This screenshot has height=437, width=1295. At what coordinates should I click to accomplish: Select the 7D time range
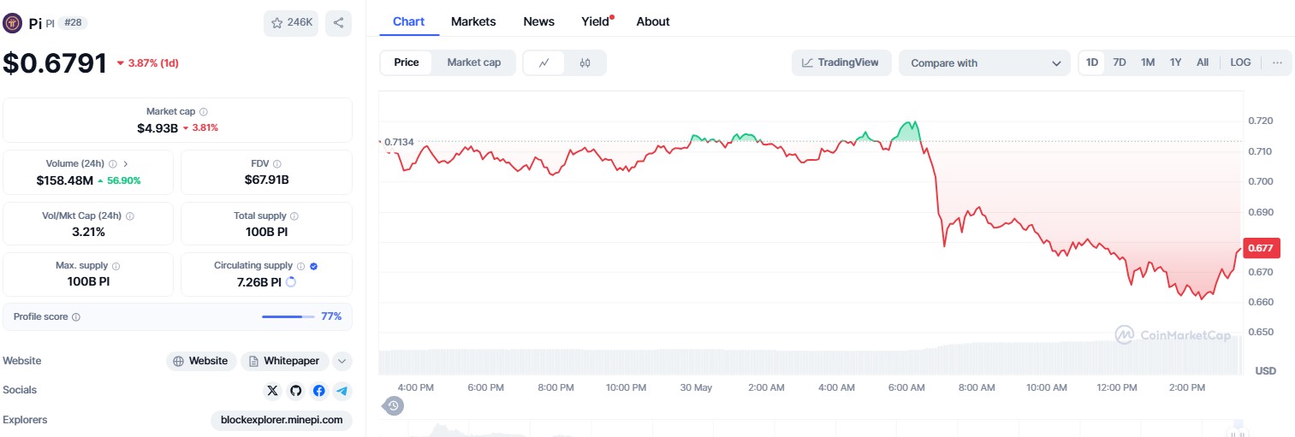point(1119,62)
